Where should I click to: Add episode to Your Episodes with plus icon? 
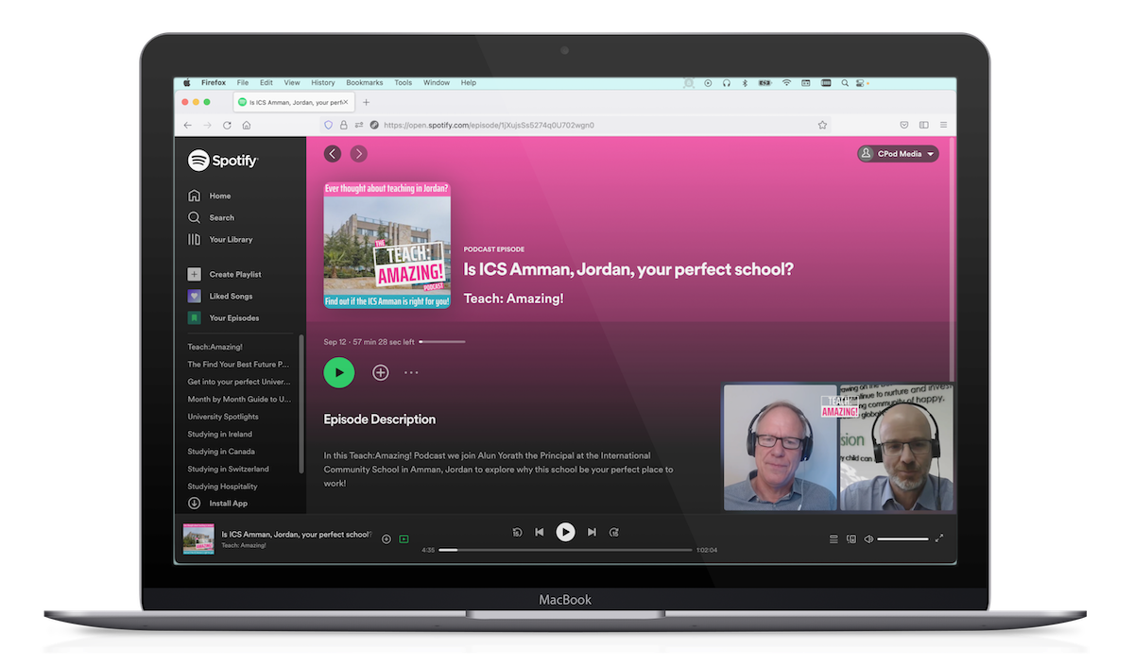(x=380, y=373)
